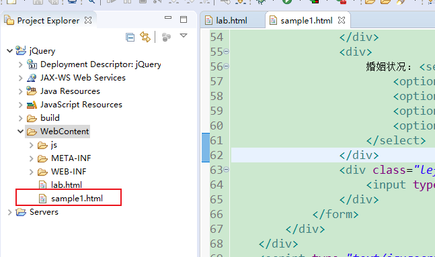Minimize the Project Explorer view
This screenshot has height=257, width=435.
click(x=168, y=17)
